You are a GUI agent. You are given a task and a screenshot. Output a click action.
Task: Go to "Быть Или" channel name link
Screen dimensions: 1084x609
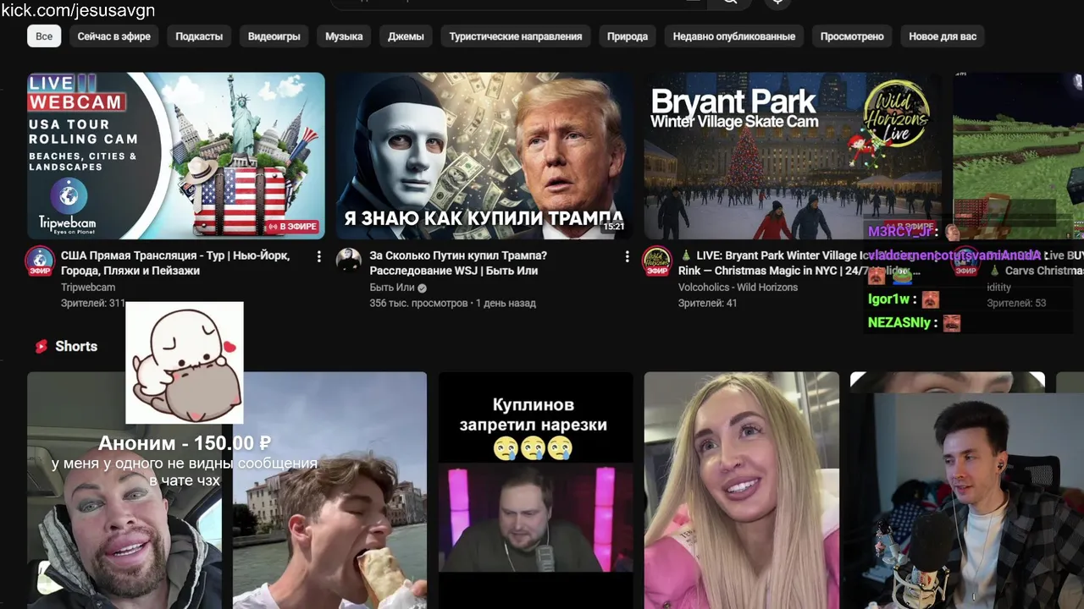click(x=392, y=288)
